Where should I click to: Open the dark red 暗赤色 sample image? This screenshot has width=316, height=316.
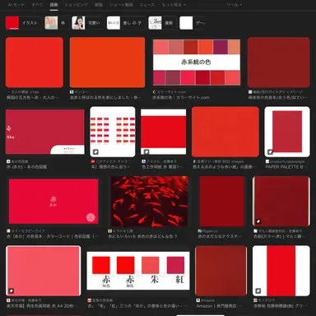[279, 63]
